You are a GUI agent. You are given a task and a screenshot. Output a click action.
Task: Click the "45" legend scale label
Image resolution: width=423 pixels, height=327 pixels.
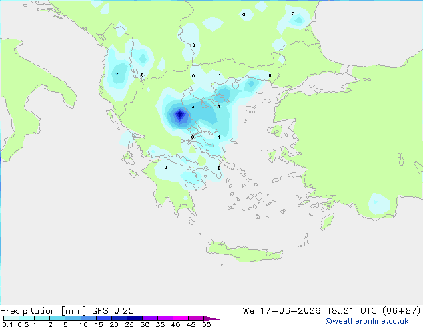click(191, 324)
